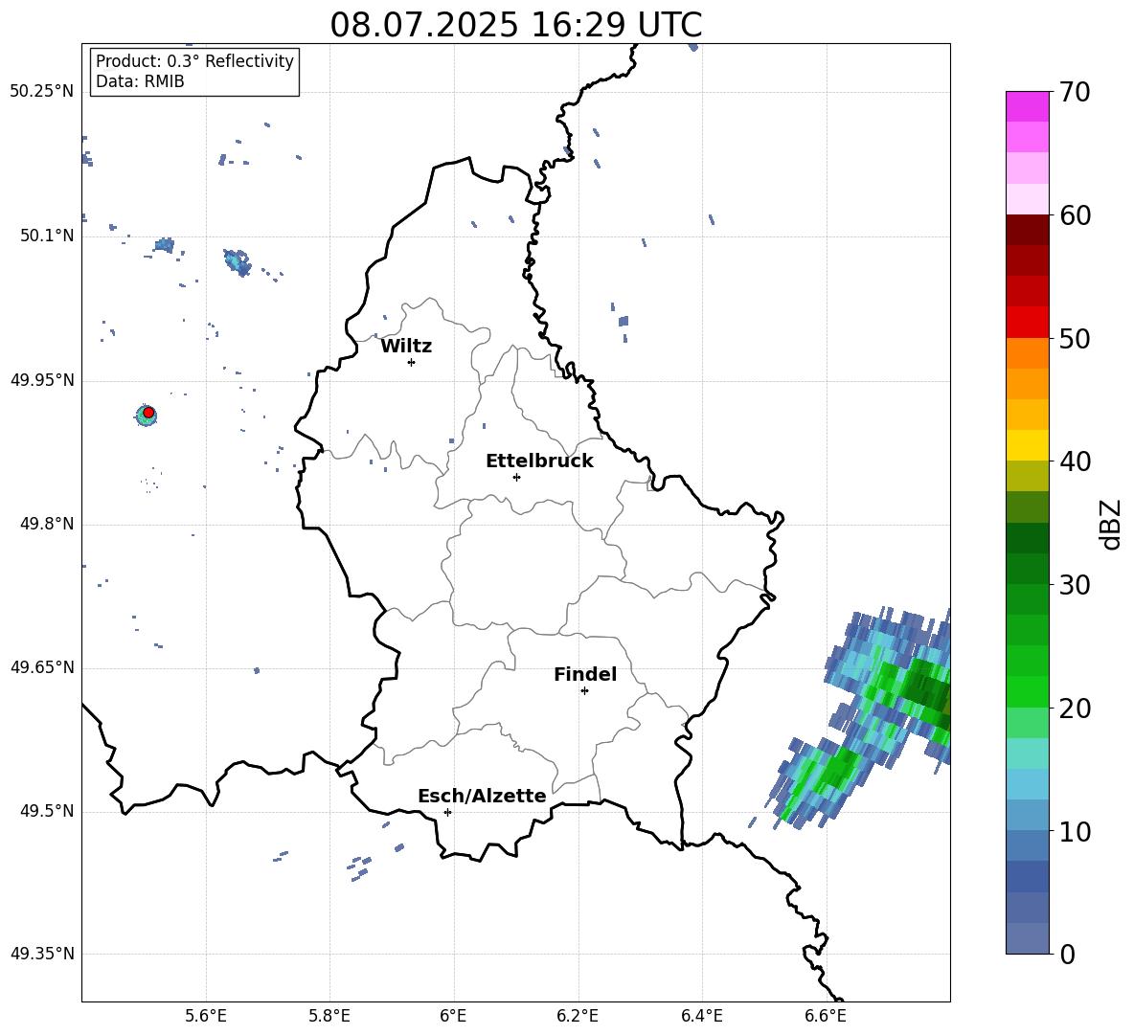The image size is (1134, 1035).
Task: Click the yellow 40 dBZ colorbar segment
Action: click(1027, 445)
